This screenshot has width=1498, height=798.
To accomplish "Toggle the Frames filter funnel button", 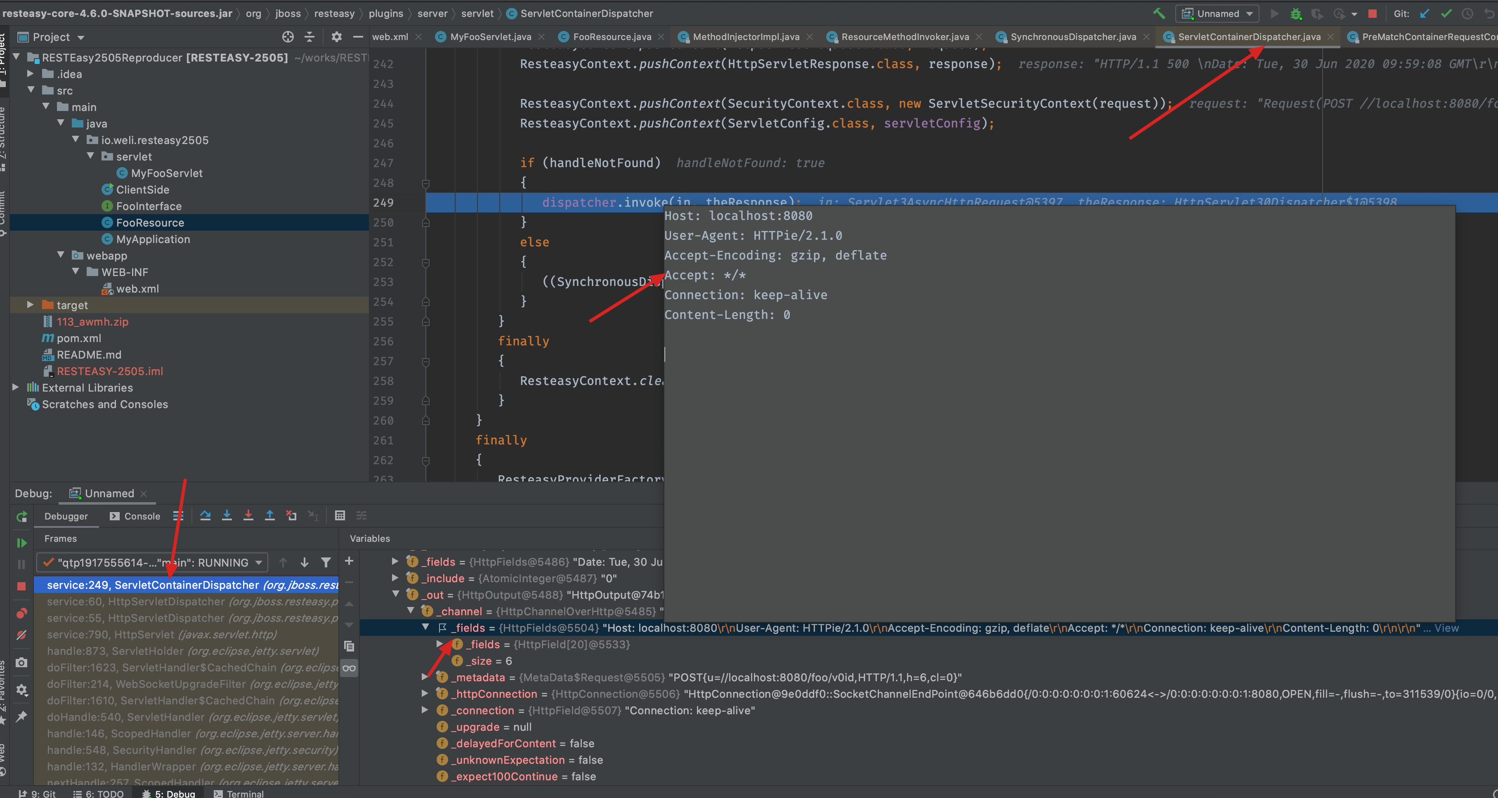I will (x=326, y=562).
